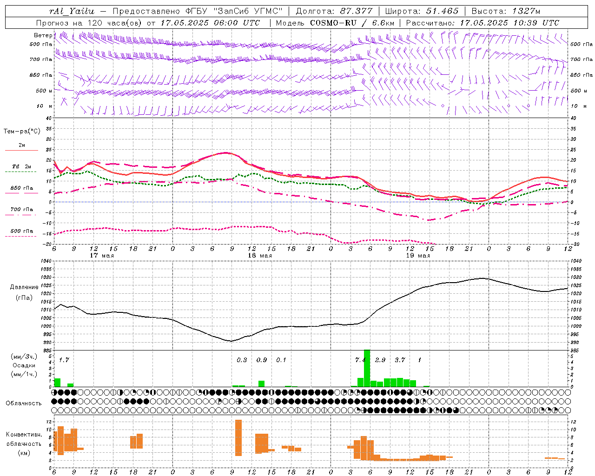
Task: Click the model label COSMO-RU / 6.6км
Action: coord(352,23)
